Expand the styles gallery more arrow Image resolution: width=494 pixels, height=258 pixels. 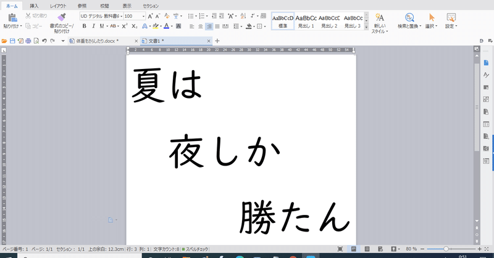click(x=366, y=27)
